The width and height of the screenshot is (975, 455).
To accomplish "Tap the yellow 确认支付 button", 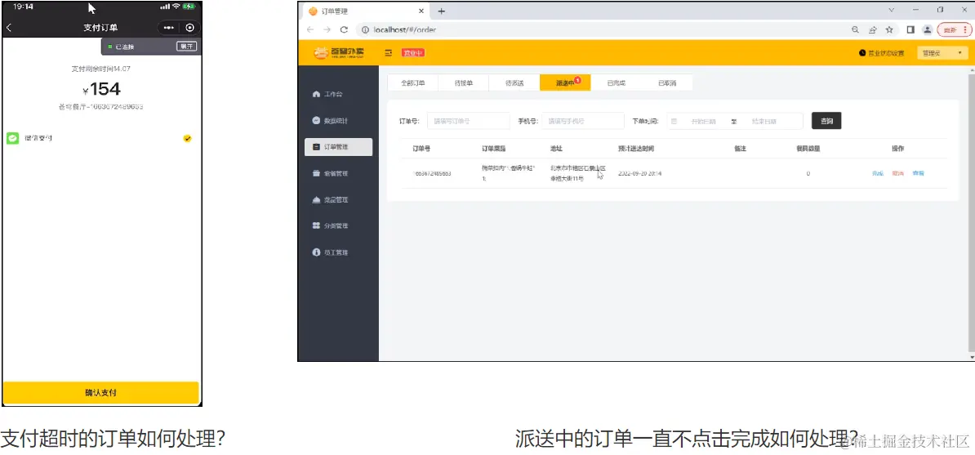I will [100, 393].
